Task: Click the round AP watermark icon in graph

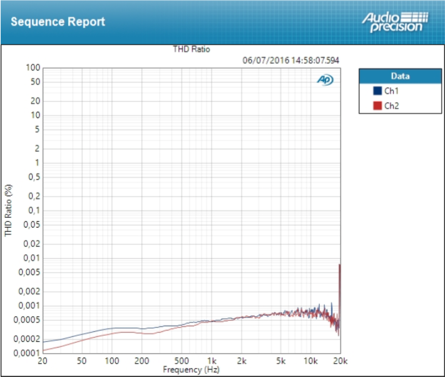Action: click(325, 79)
